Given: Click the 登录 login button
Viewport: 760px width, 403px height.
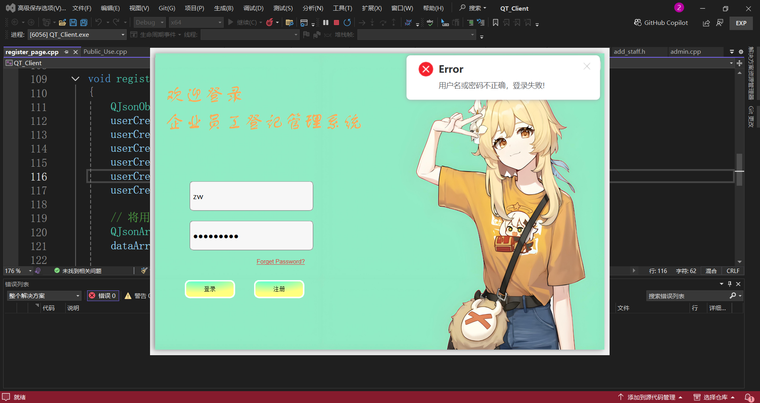Looking at the screenshot, I should (210, 289).
